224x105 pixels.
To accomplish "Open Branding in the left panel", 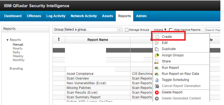I will (16, 69).
